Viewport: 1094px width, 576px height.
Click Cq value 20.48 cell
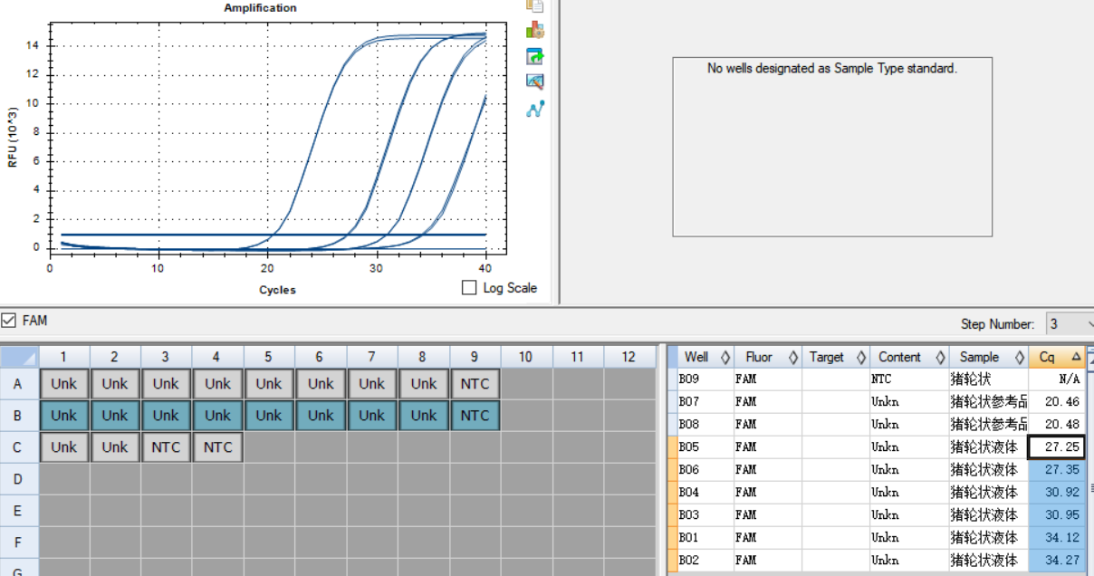tap(1057, 425)
